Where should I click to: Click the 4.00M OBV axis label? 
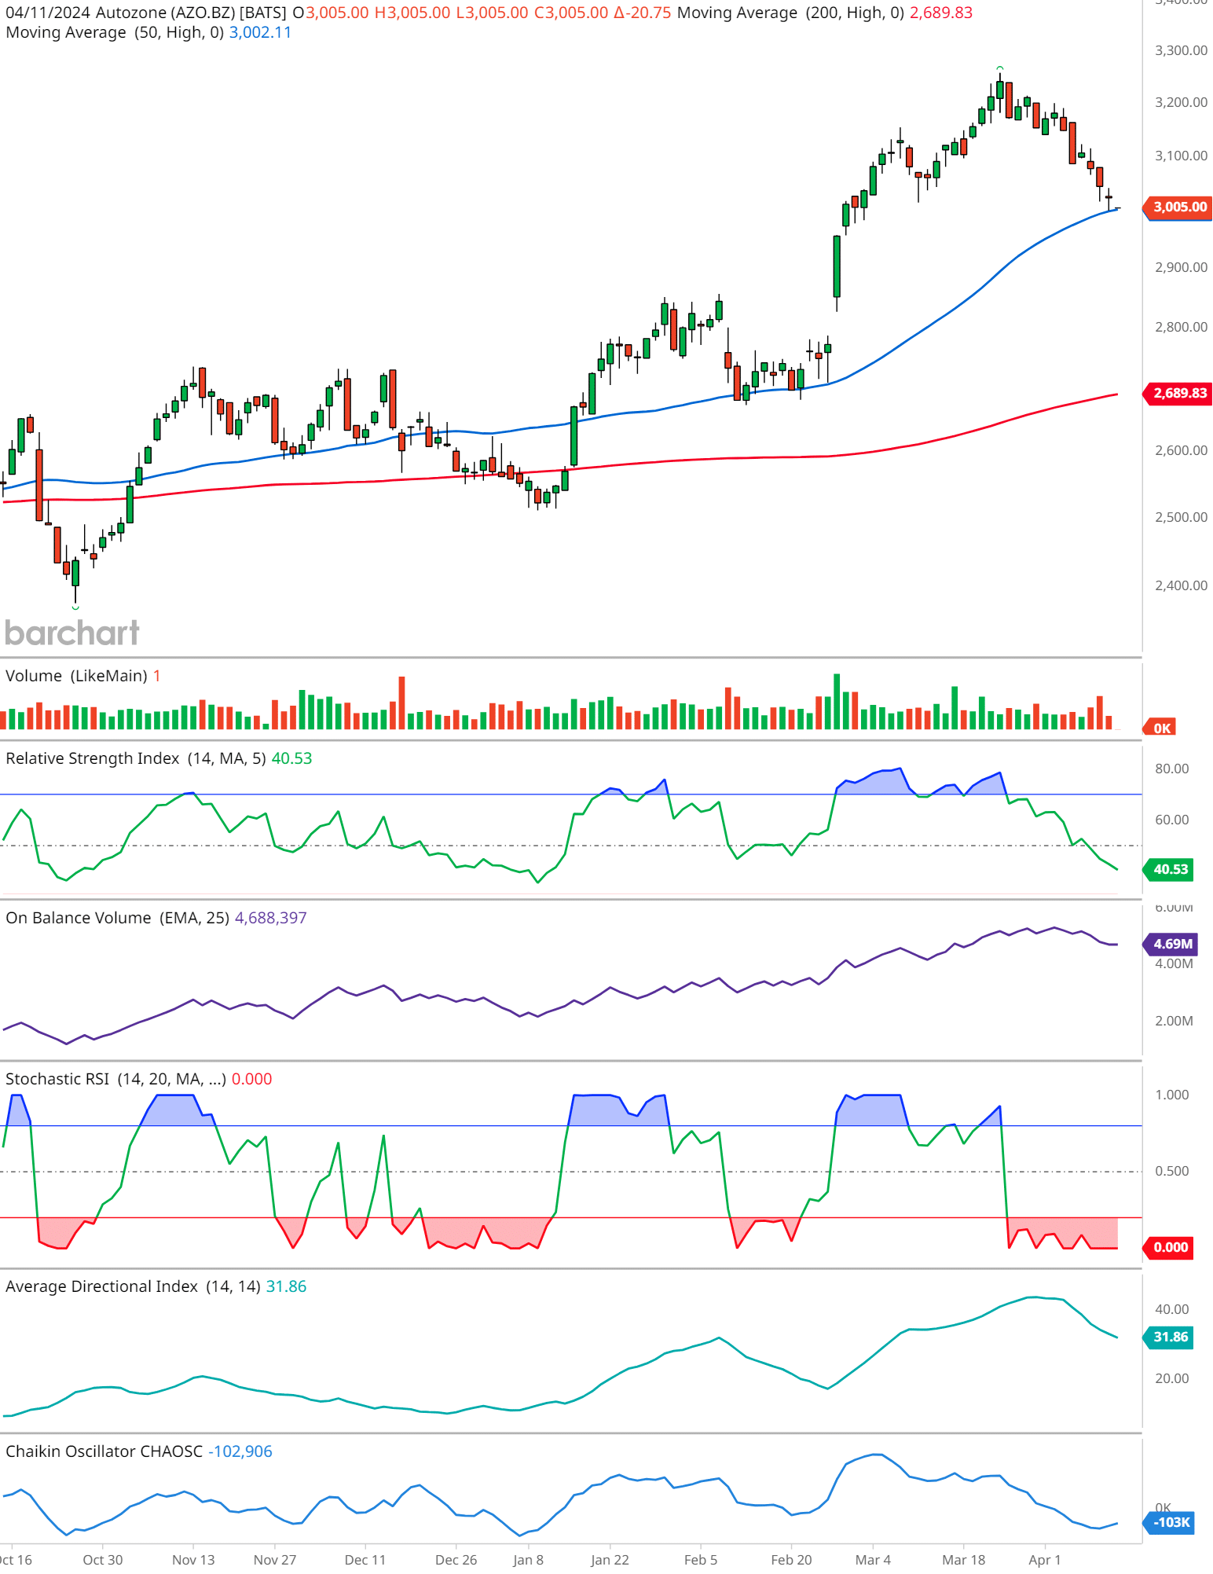tap(1174, 963)
